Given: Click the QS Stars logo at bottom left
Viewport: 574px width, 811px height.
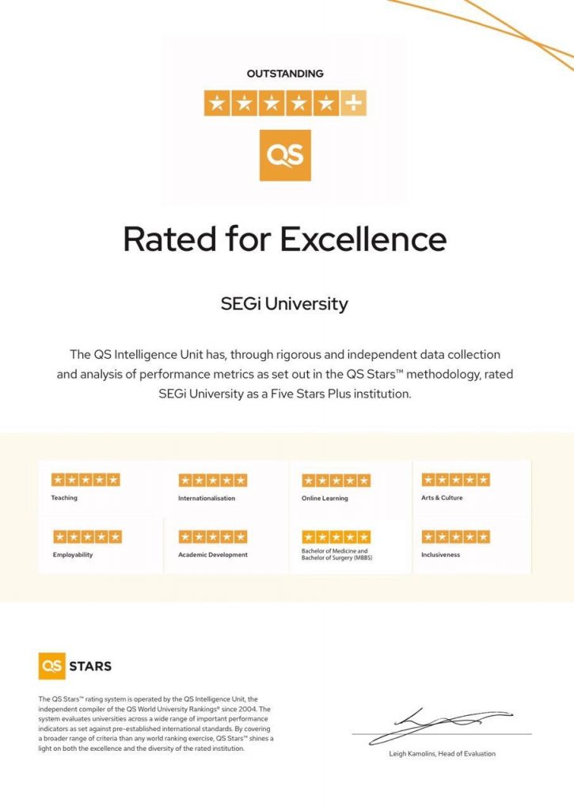Looking at the screenshot, I should click(75, 665).
